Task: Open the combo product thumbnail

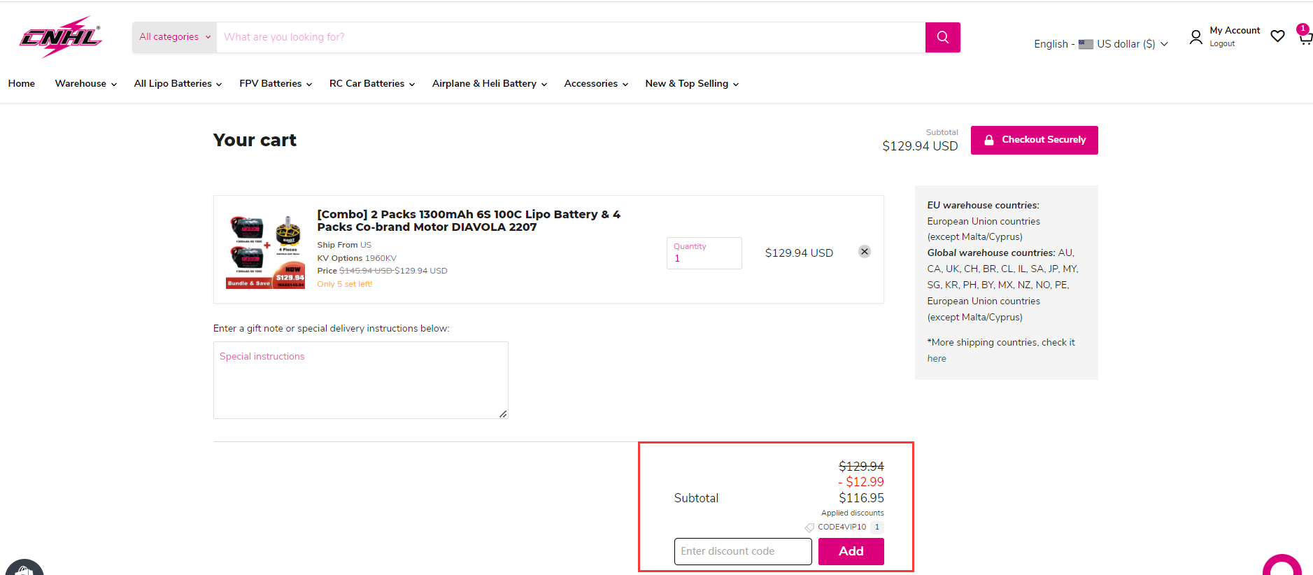Action: click(x=265, y=252)
